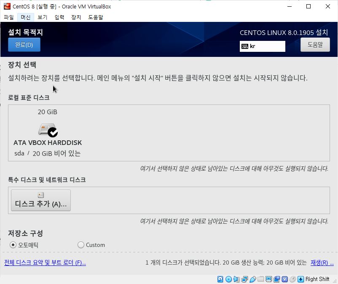Click the 도움말 help button in installer
Screen dimensions: 338x284
coord(315,45)
